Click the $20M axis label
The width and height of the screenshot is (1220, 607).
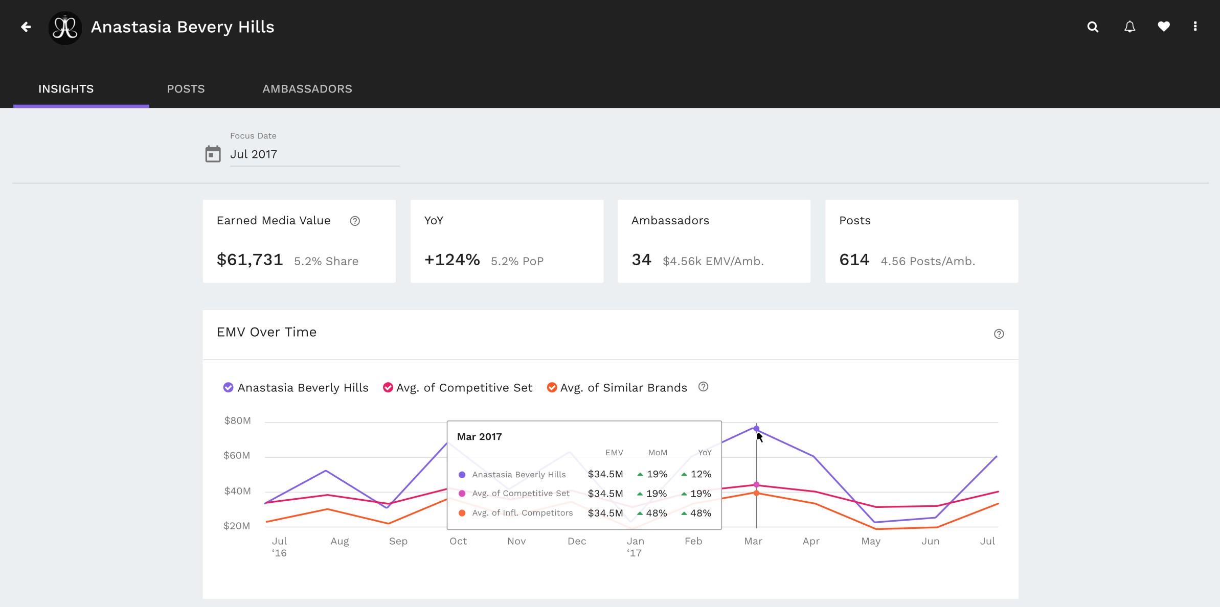[x=237, y=526]
